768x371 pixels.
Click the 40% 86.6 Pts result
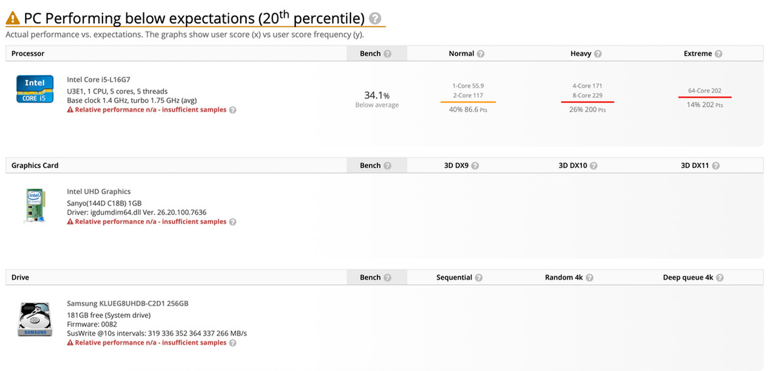(x=468, y=110)
